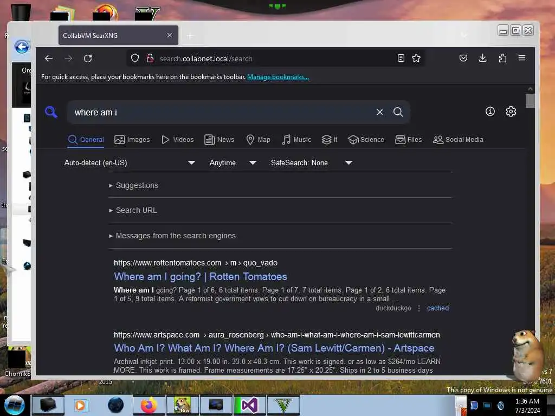
Task: Open the Auto-detect (en-US) language dropdown
Action: [130, 162]
